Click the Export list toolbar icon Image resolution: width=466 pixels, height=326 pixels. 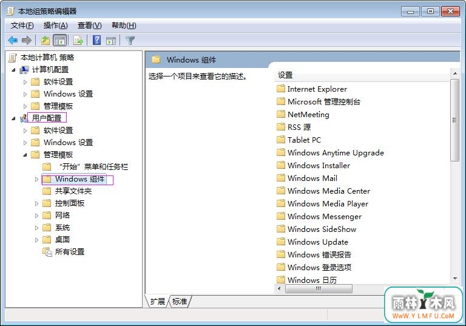78,40
